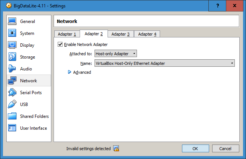Click the 'Name:' field label

coord(86,63)
